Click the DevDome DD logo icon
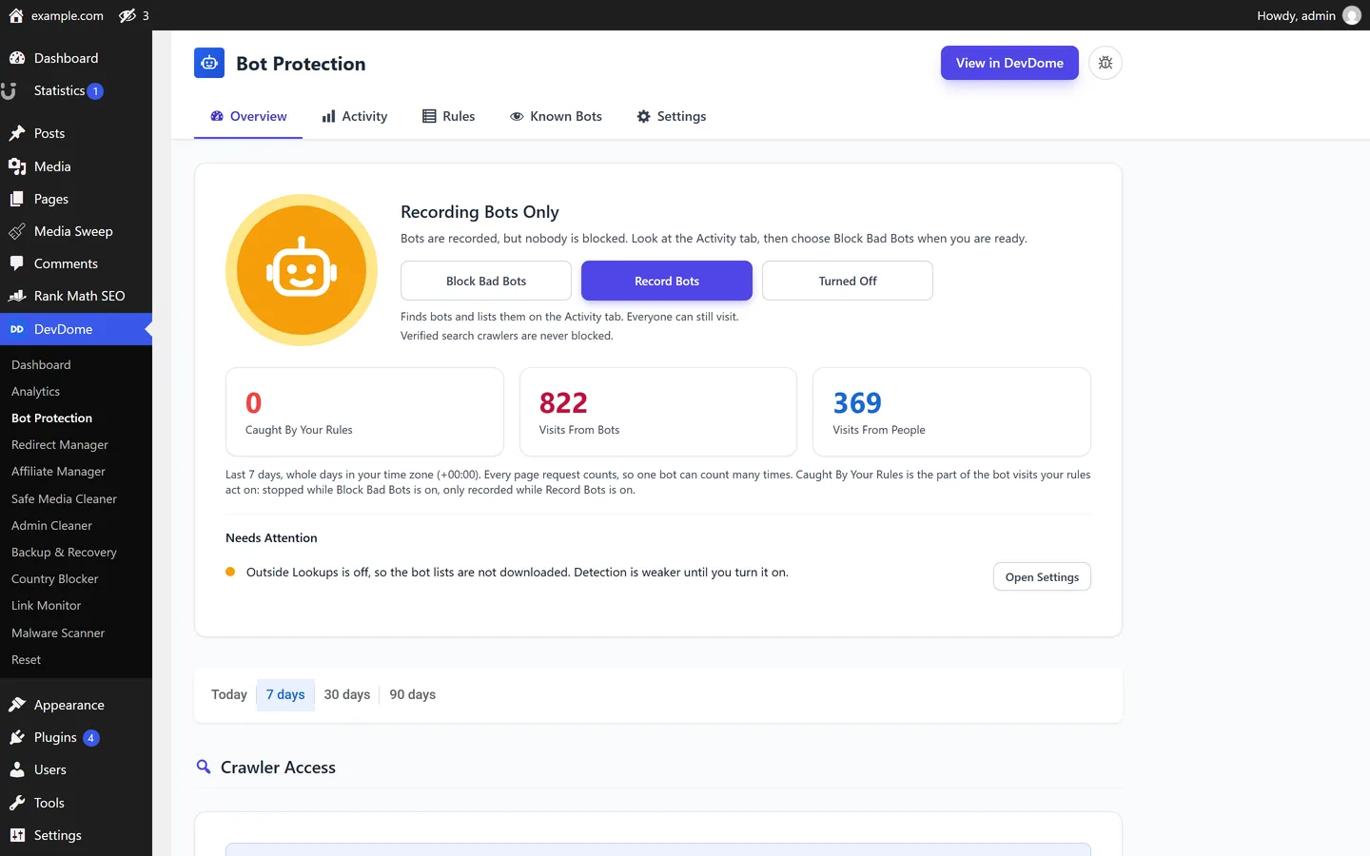 pos(17,329)
